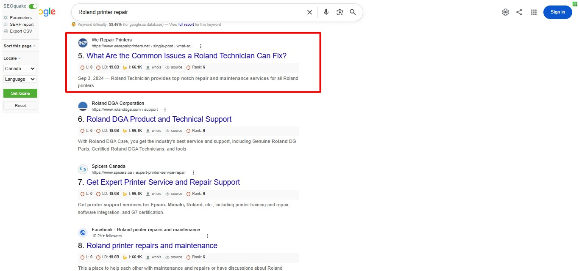The width and height of the screenshot is (579, 271).
Task: Open result What Are the Common Issues
Action: (187, 56)
